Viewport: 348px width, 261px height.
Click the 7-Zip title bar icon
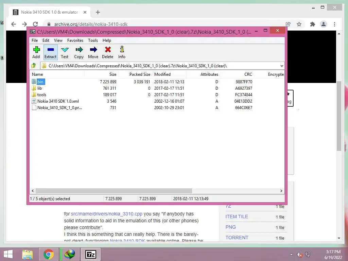pyautogui.click(x=33, y=32)
